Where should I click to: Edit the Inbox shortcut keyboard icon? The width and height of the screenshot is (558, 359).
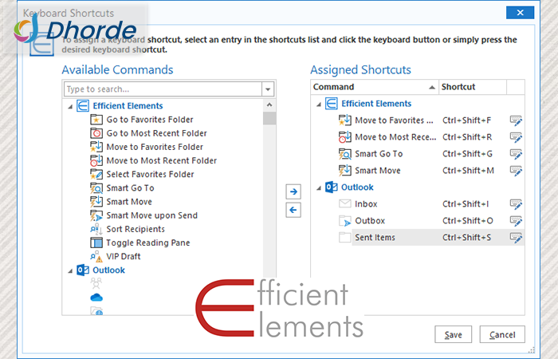point(516,204)
